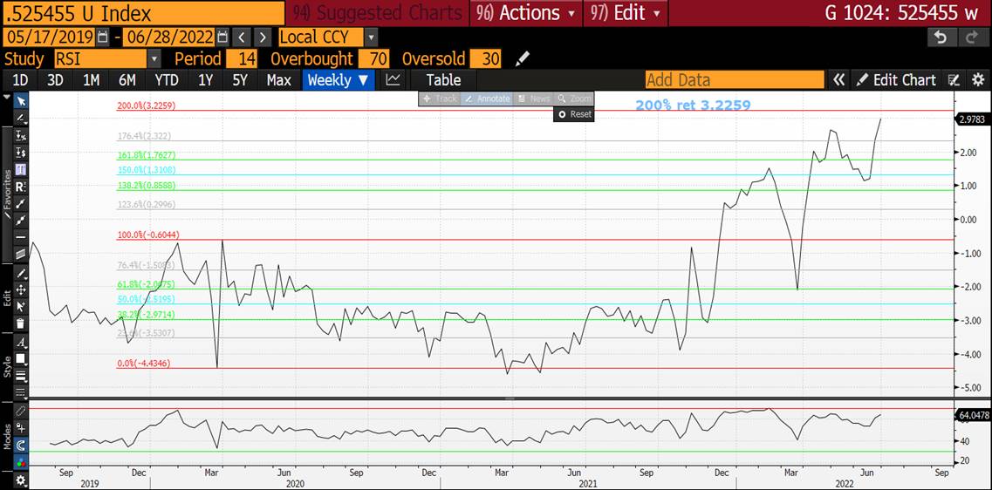Expand the Edit menu

tap(625, 13)
